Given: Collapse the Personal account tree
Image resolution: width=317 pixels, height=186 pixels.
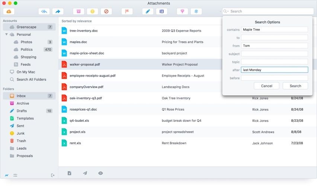Looking at the screenshot, I should (x=7, y=35).
